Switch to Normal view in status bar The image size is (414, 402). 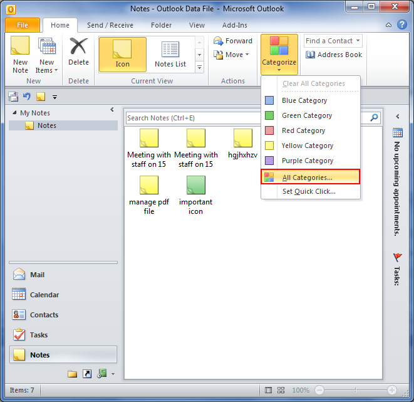[x=268, y=390]
